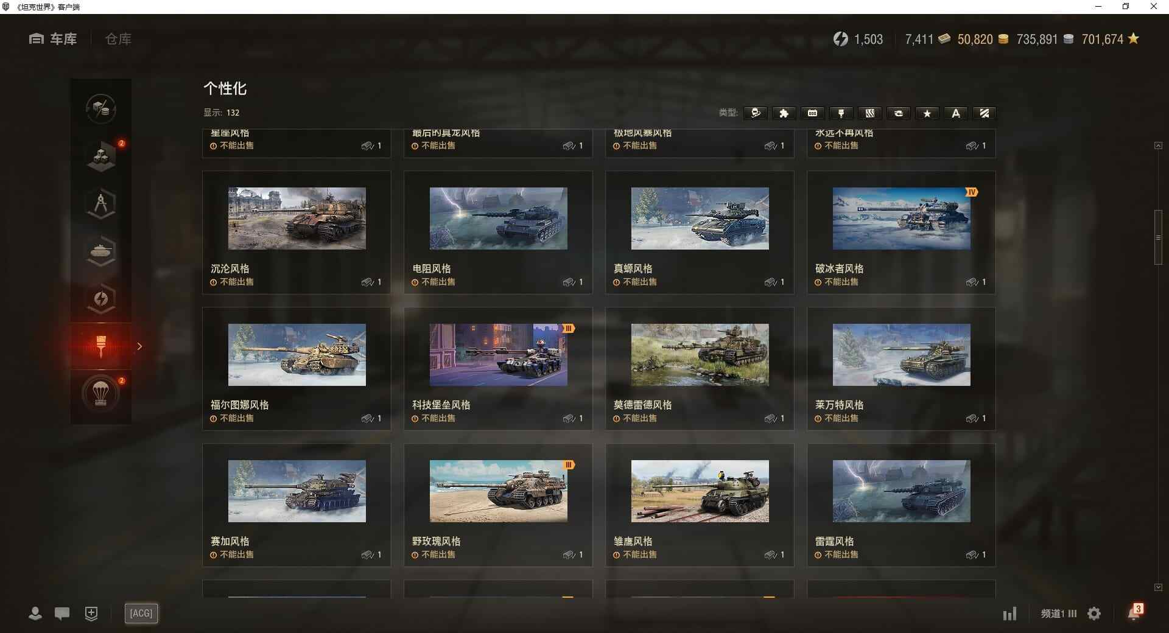This screenshot has height=633, width=1169.
Task: Expand the customization category chevron arrow
Action: [x=139, y=346]
